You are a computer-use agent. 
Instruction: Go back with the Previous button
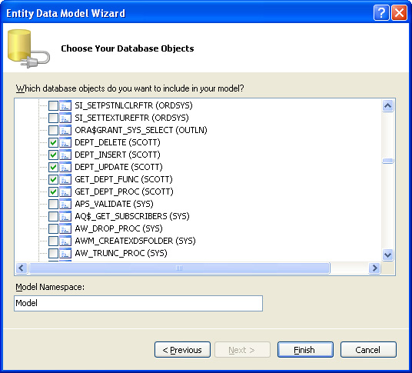click(x=182, y=350)
